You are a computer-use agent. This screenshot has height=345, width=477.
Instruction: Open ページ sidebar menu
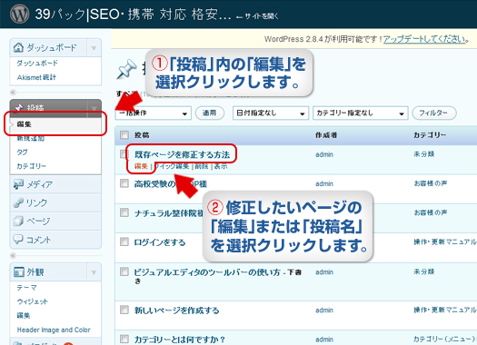click(x=38, y=221)
